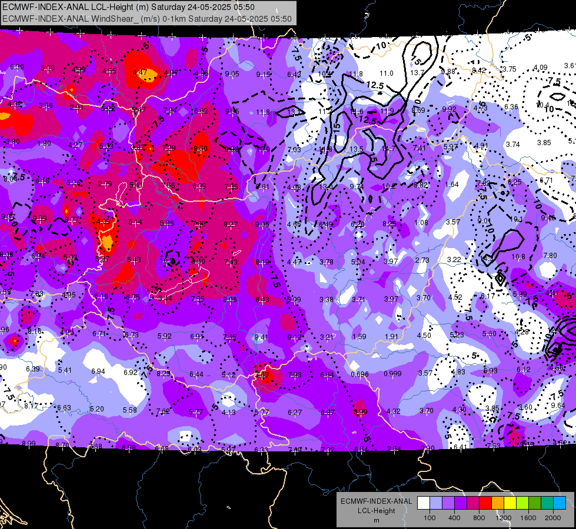Click the grid value 8.50

tap(201, 149)
